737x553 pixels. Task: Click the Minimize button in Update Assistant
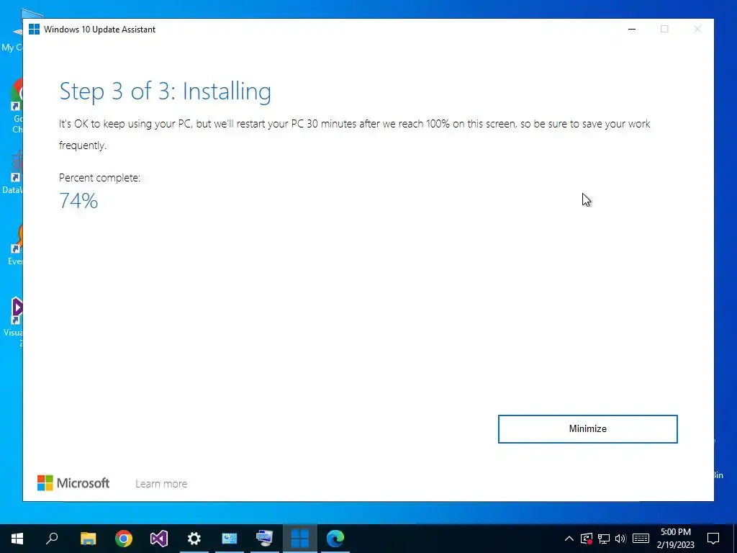pos(587,429)
